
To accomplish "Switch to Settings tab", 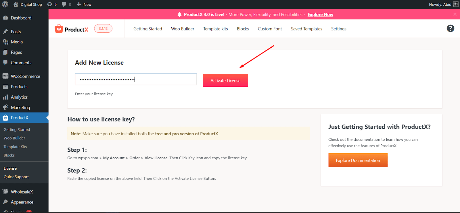I will pyautogui.click(x=339, y=29).
